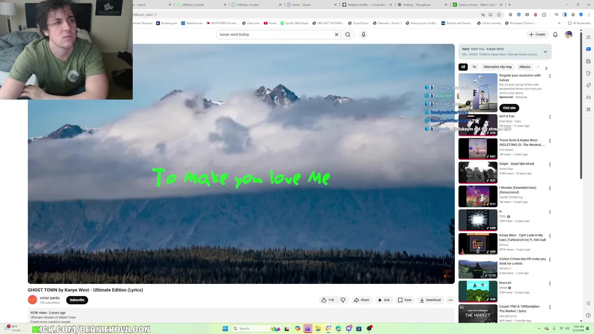Click the Ask button

tap(383, 300)
